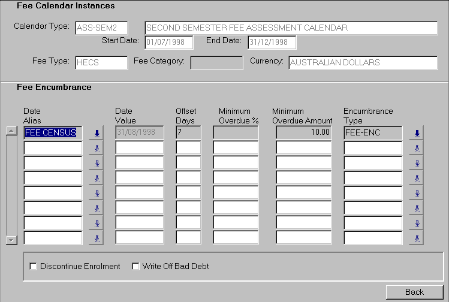Click the Offset Days field containing 7
449x302 pixels.
(188, 132)
